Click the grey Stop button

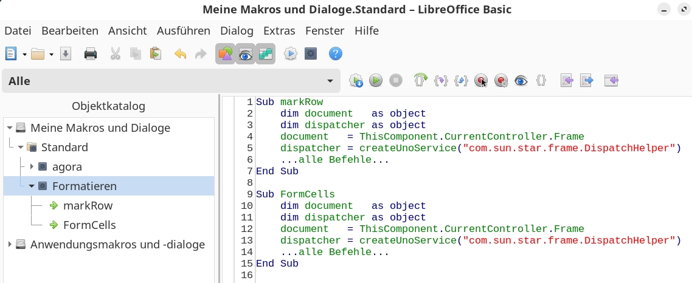click(x=396, y=81)
